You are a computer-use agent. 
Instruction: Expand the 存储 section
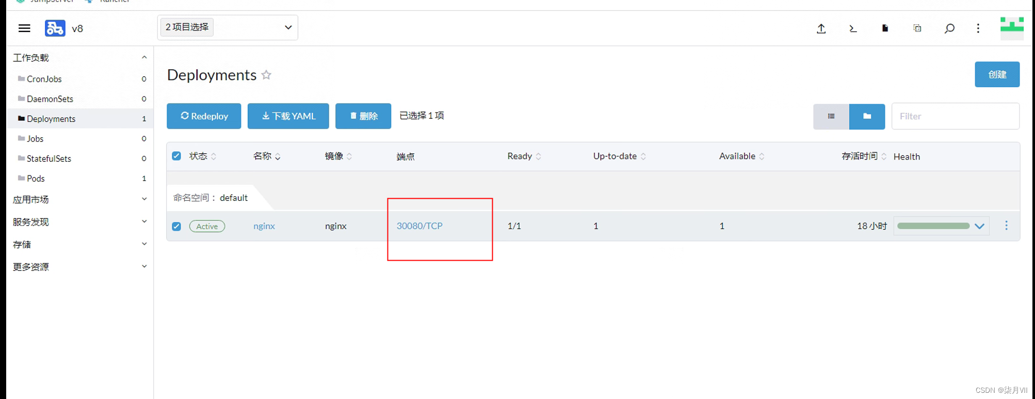(144, 244)
